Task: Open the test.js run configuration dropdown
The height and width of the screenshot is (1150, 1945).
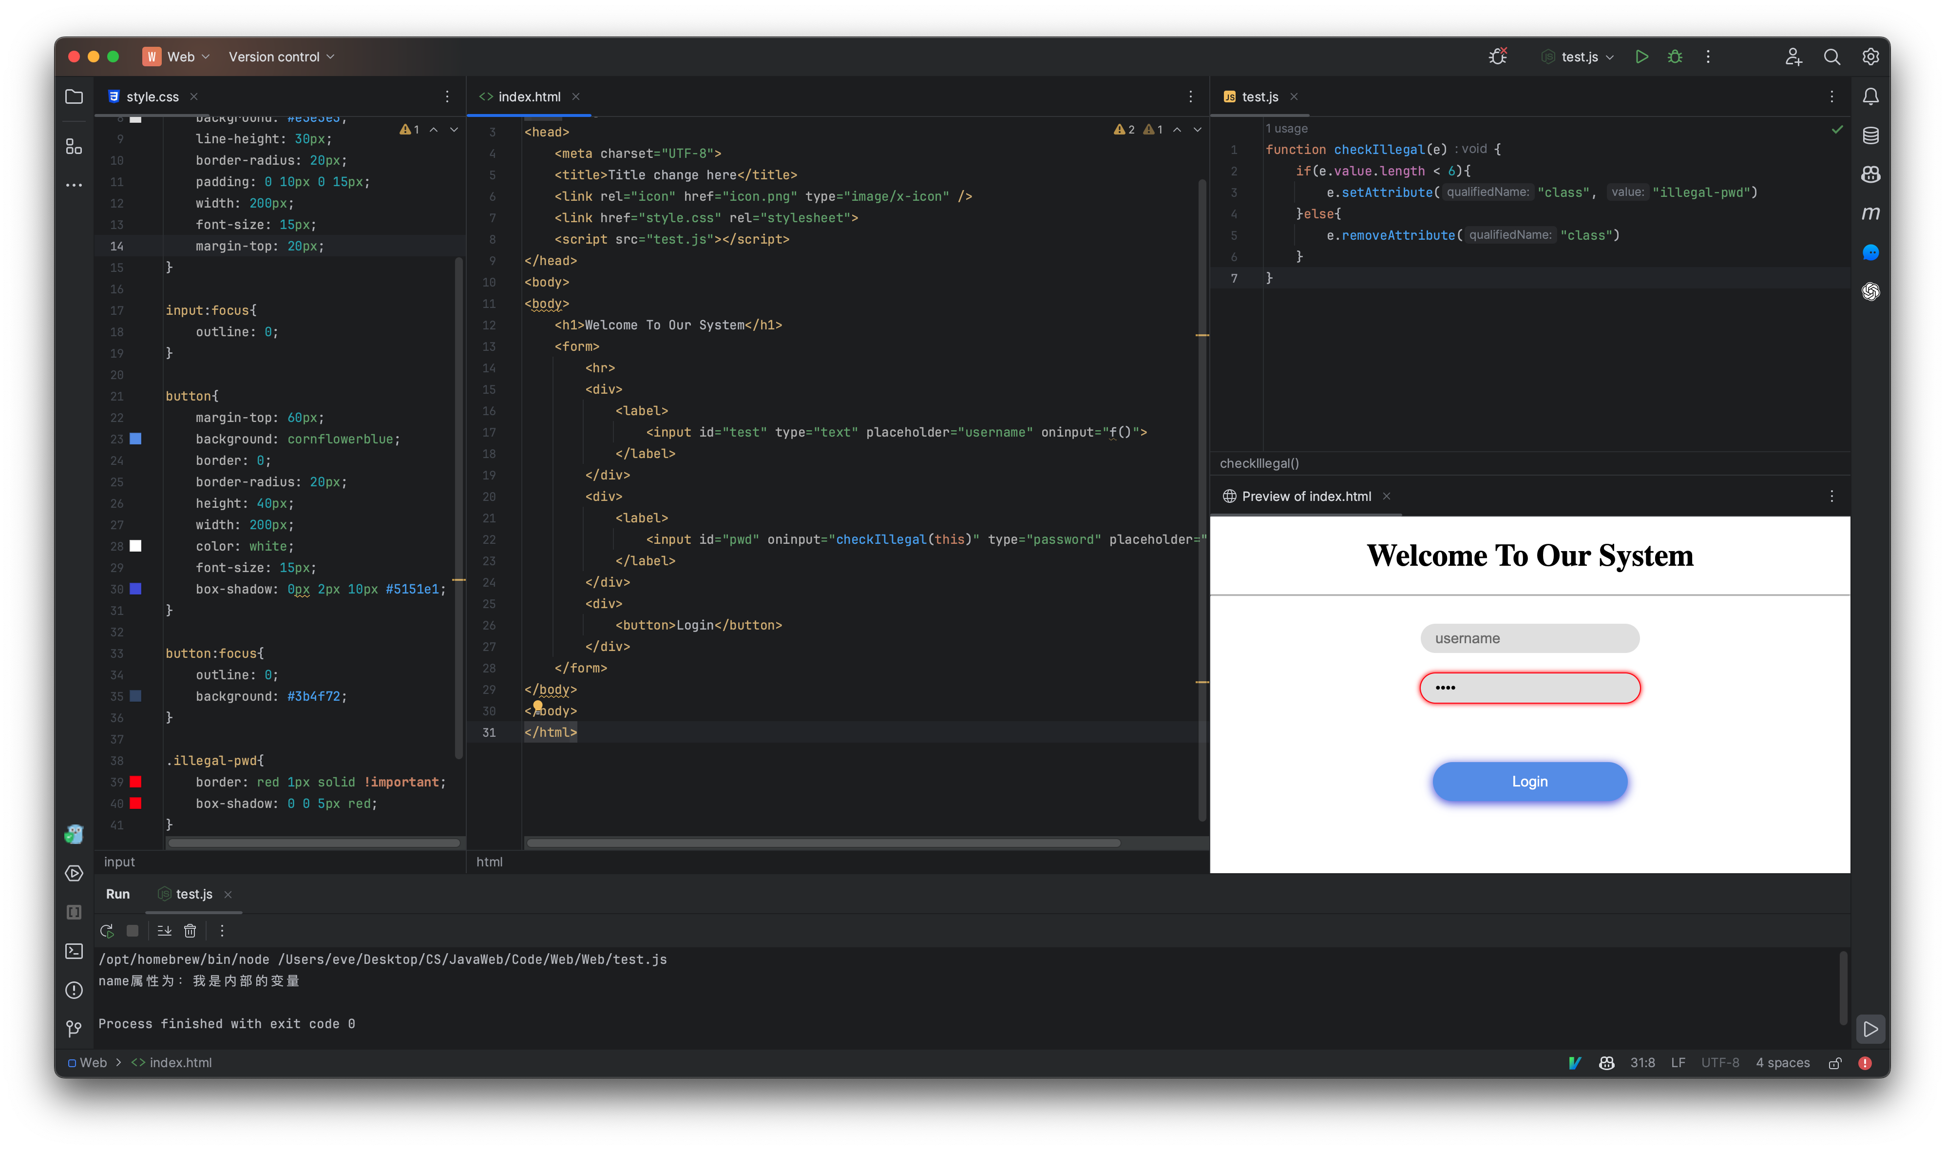Action: tap(1578, 57)
